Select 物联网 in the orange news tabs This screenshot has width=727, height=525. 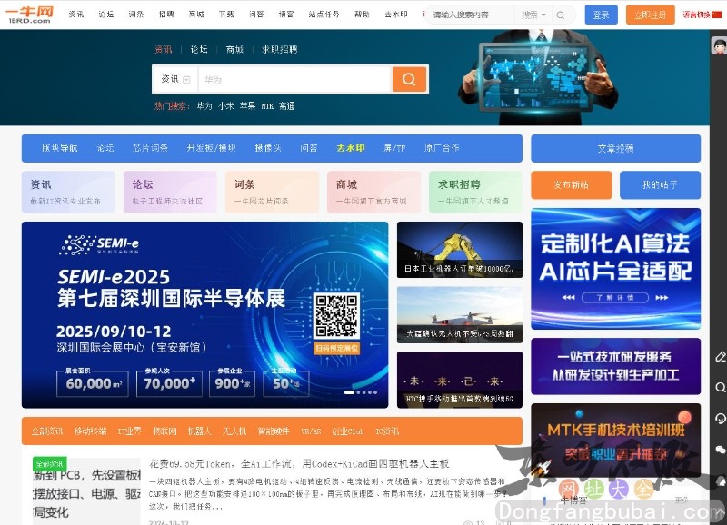(x=164, y=431)
